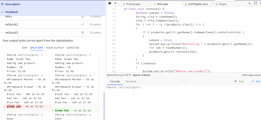Viewport: 261px width, 120px height.
Task: Click Java icon on CashRegister.java tab
Action: (x=186, y=4)
